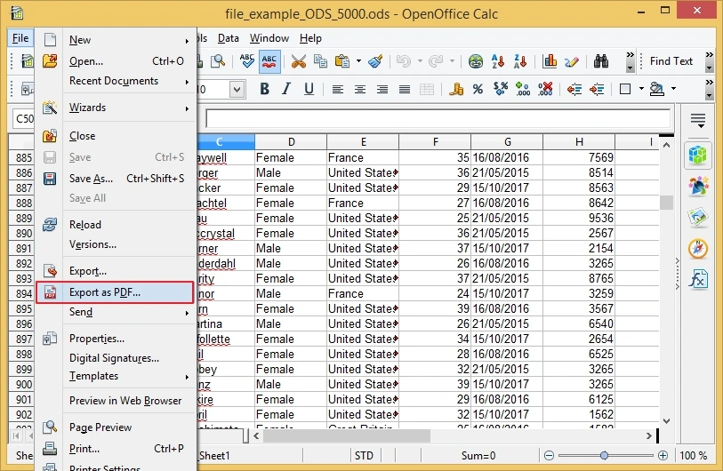
Task: Apply Percent number format
Action: (x=478, y=89)
